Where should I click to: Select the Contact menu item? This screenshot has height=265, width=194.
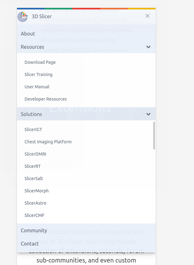[x=30, y=244]
